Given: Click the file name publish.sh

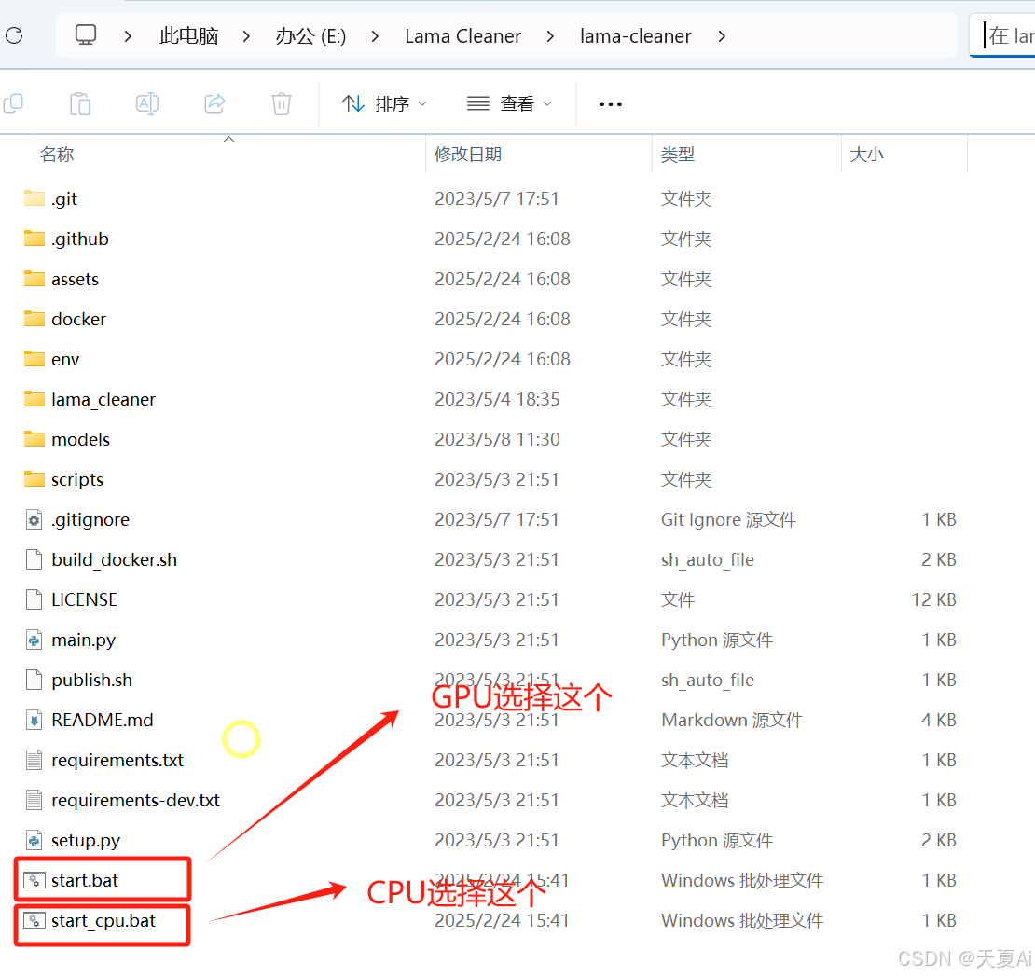Looking at the screenshot, I should [91, 680].
